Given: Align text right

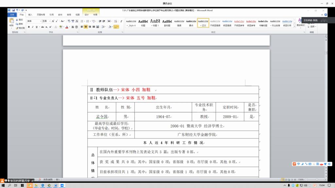Looking at the screenshot, I should pos(90,27).
